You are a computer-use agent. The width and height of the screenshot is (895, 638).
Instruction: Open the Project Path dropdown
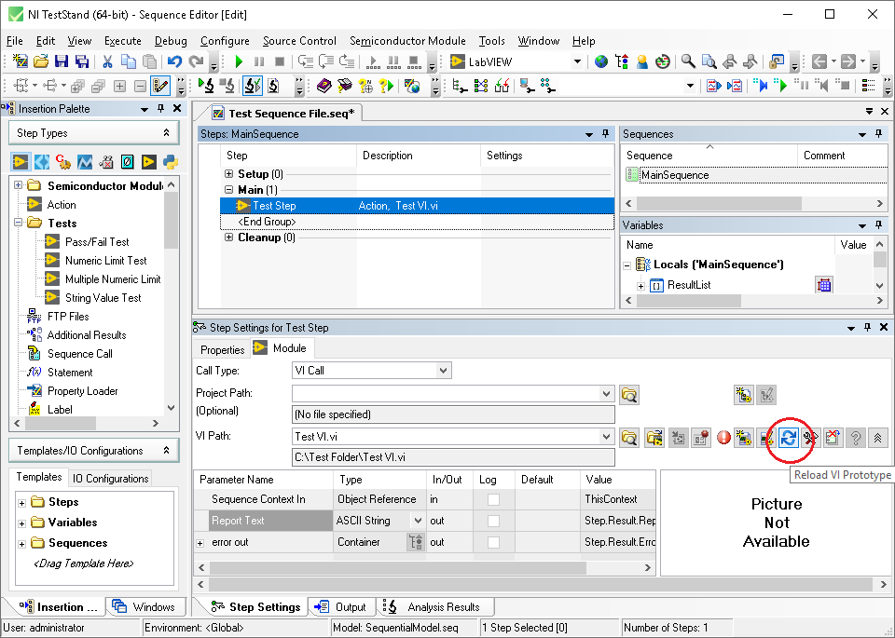[x=606, y=393]
